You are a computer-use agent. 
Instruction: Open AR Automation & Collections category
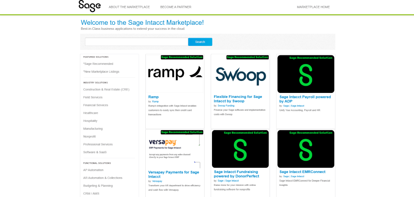click(x=103, y=178)
